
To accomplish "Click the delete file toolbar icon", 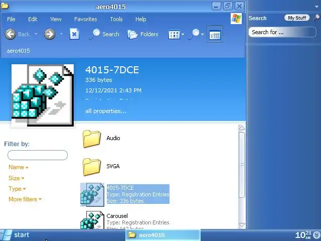I will coord(74,34).
